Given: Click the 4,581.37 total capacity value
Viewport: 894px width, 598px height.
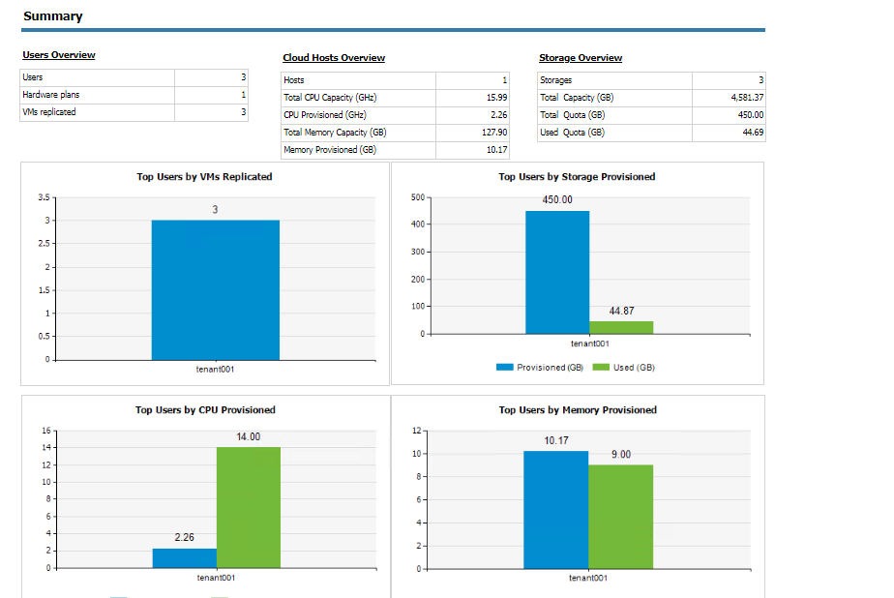Looking at the screenshot, I should [747, 98].
